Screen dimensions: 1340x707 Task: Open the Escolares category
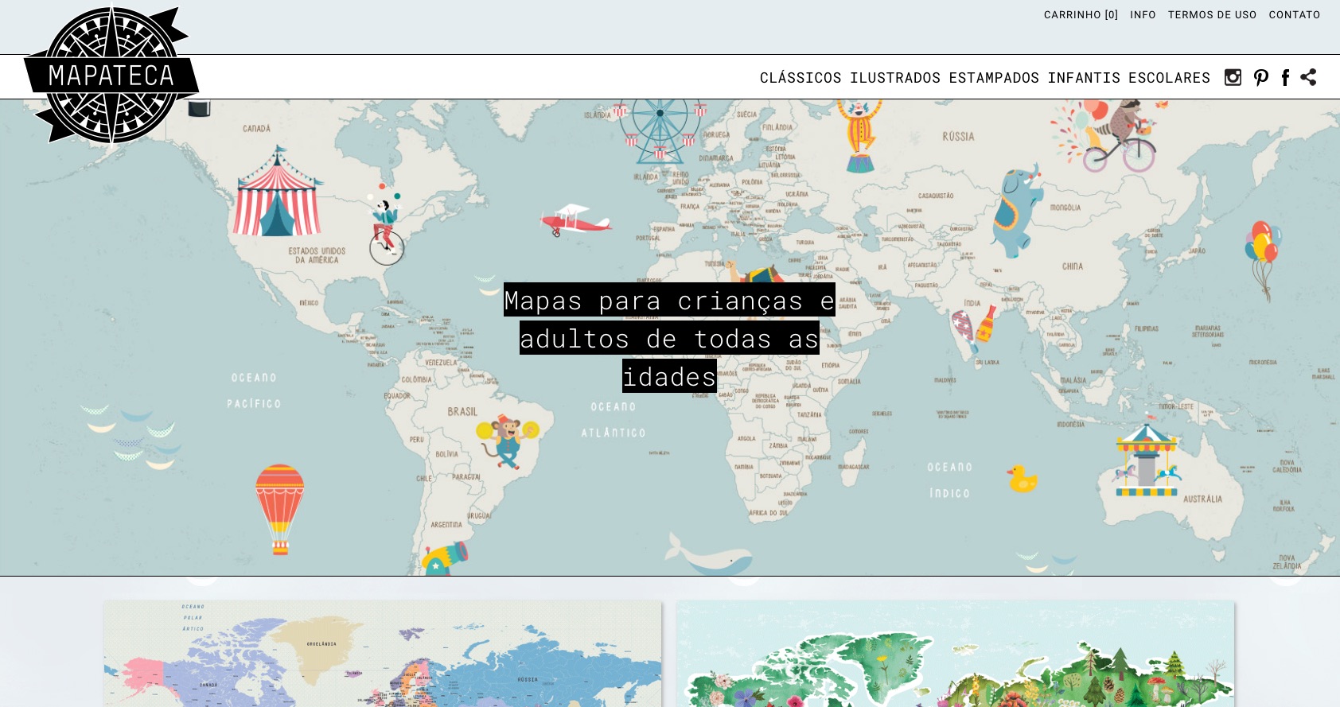(1169, 78)
